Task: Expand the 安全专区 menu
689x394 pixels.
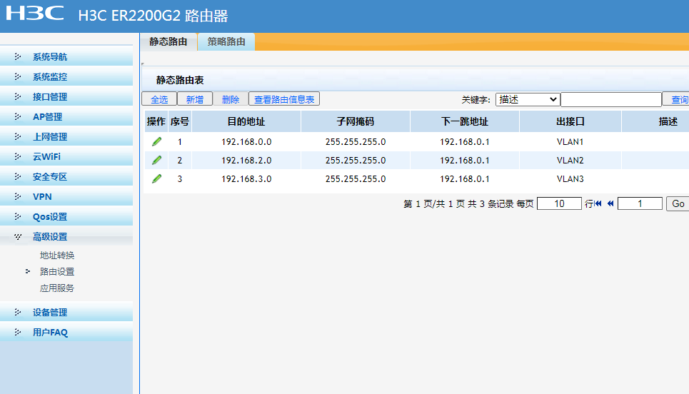Action: pyautogui.click(x=66, y=176)
